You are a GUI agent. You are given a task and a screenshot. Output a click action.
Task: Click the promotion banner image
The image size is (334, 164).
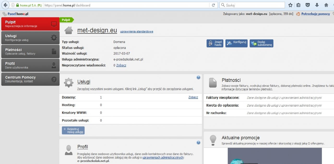tap(275, 156)
